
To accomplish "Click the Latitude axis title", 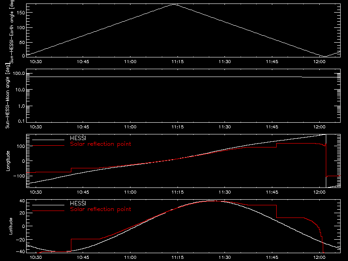I will coord(10,226).
